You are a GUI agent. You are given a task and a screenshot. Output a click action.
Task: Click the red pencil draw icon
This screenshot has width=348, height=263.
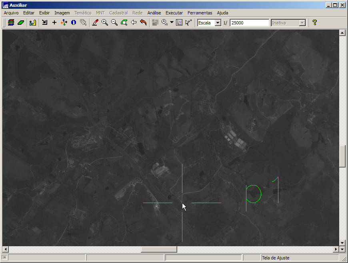(x=95, y=23)
